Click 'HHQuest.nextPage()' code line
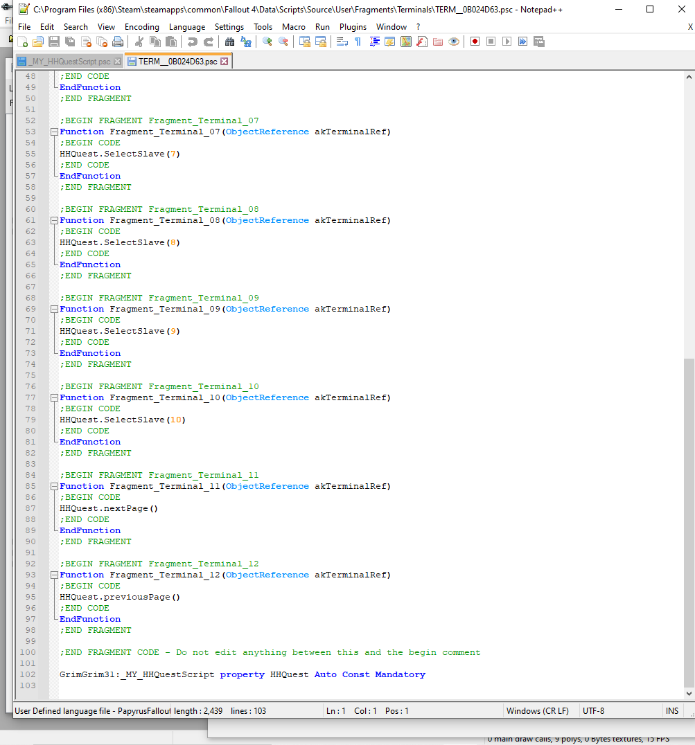This screenshot has height=745, width=695. pyautogui.click(x=108, y=508)
